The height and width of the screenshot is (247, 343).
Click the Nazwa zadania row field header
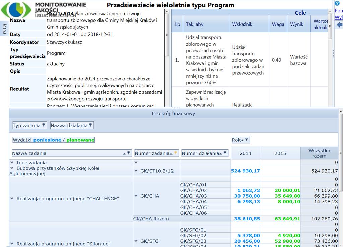72,153
